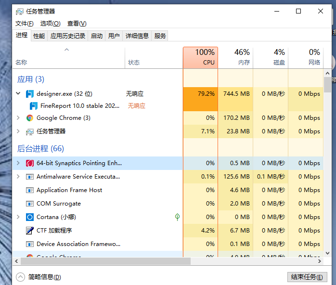Sort by the CPU column header

[200, 58]
